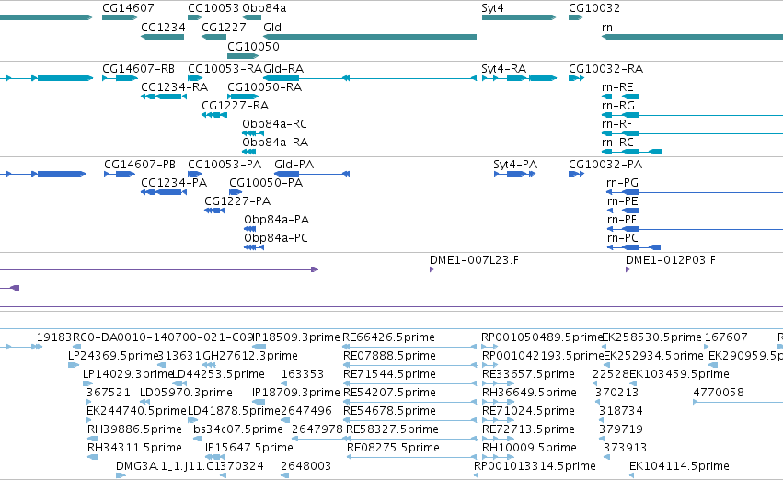Click the Gld-PA protein label
Viewport: 783px width, 480px height.
[x=294, y=165]
